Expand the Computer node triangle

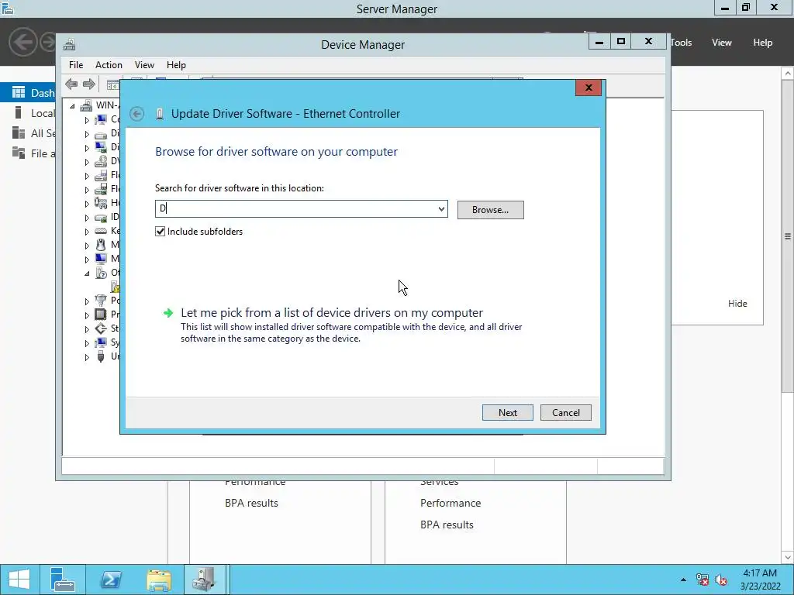pos(87,120)
